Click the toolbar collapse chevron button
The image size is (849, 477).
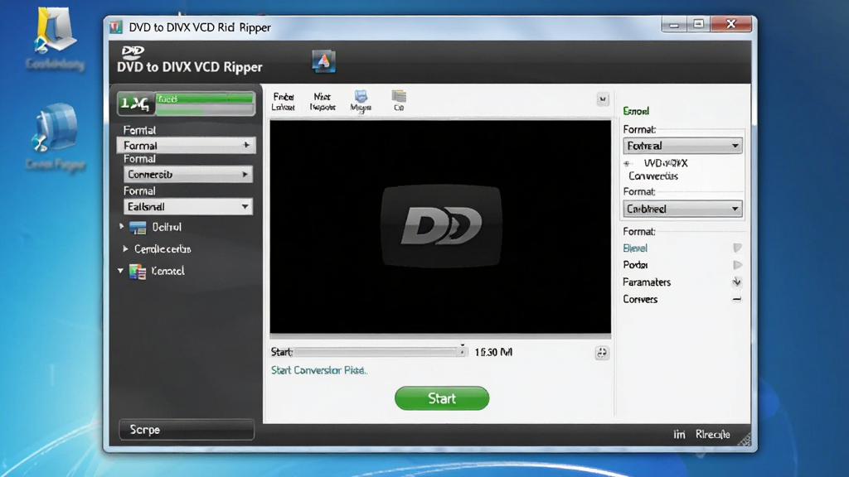603,99
